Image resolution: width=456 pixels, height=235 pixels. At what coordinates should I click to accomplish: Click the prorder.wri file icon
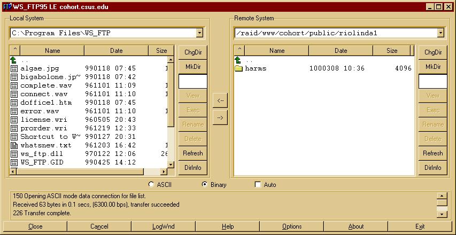pyautogui.click(x=14, y=128)
